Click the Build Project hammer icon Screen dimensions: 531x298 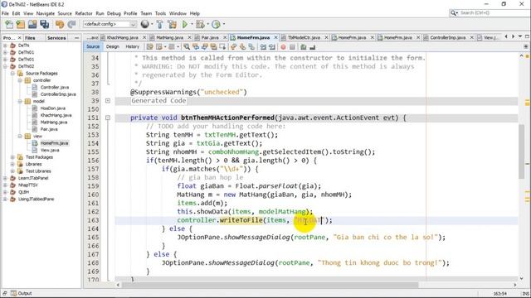pyautogui.click(x=160, y=24)
